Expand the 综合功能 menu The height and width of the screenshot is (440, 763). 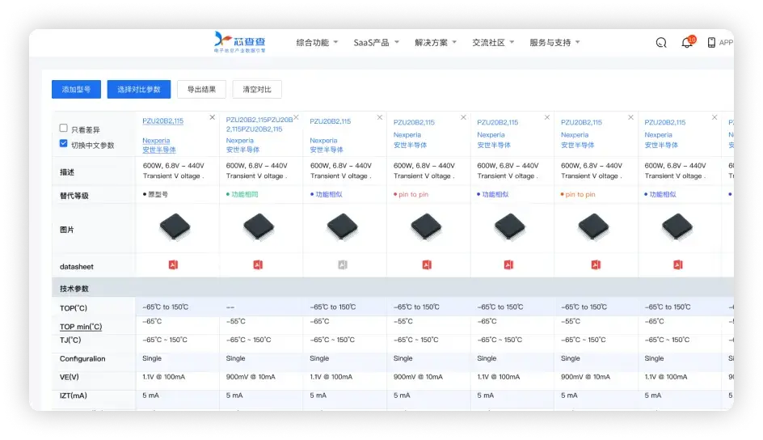click(317, 43)
